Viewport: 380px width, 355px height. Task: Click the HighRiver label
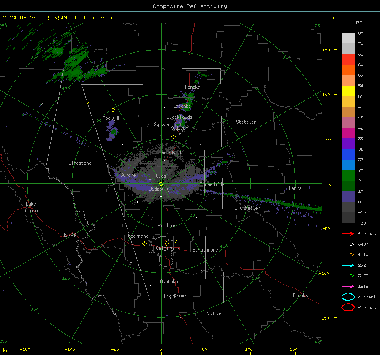coord(175,296)
